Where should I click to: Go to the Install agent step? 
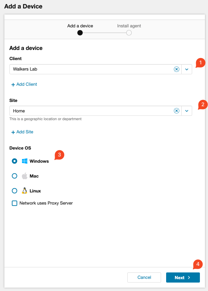pos(129,33)
